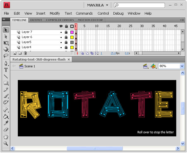
Task: Click the New Layer icon
Action: pyautogui.click(x=15, y=53)
